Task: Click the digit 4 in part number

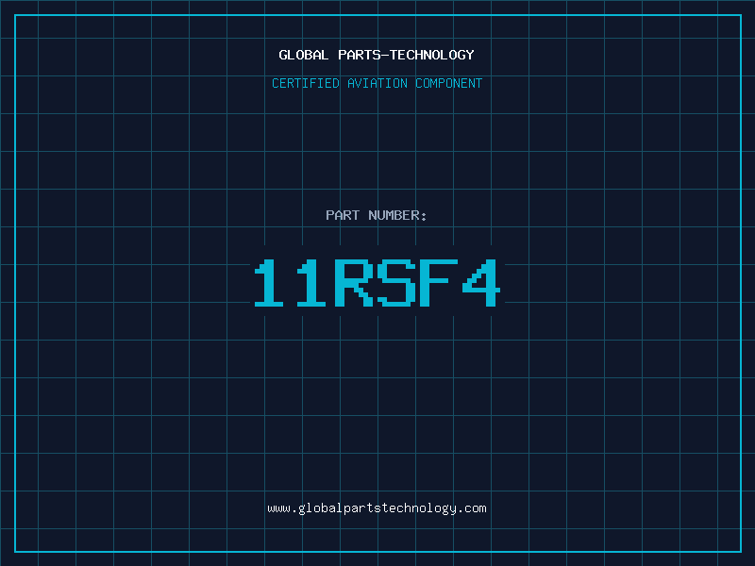Action: click(482, 283)
